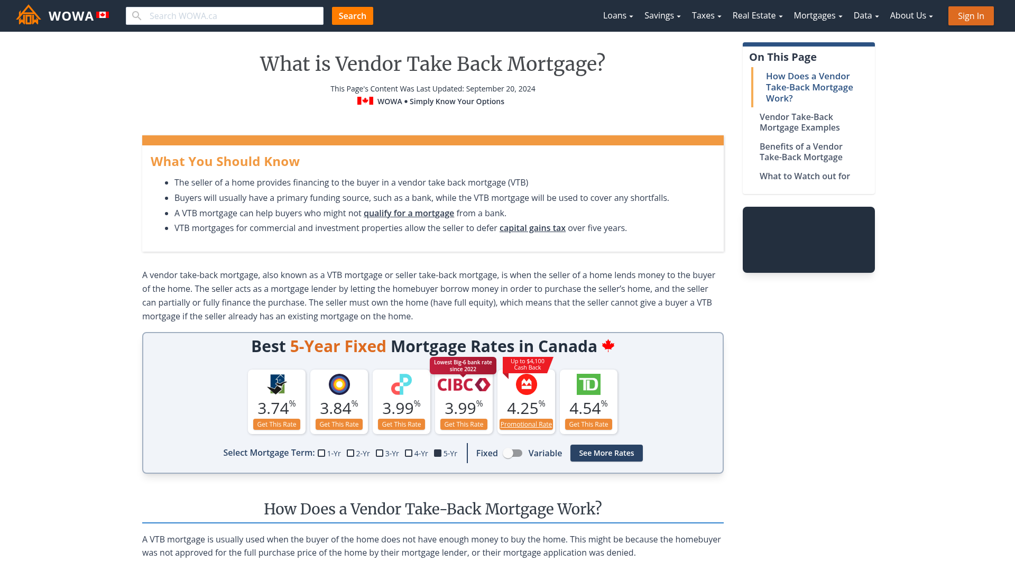Click the Sign In button

pos(971,15)
